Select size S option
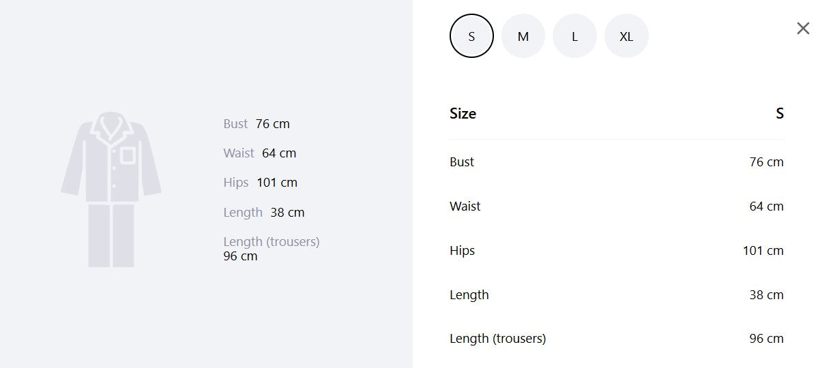This screenshot has width=818, height=368. pos(471,36)
